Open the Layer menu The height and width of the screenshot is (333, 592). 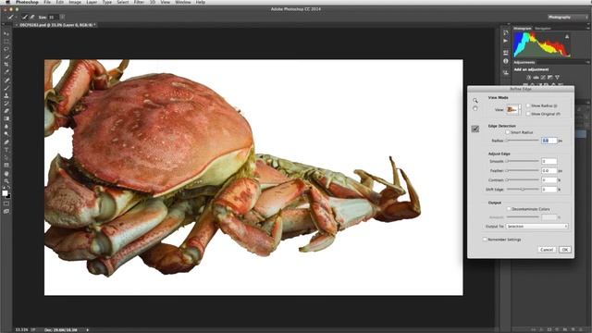point(92,2)
